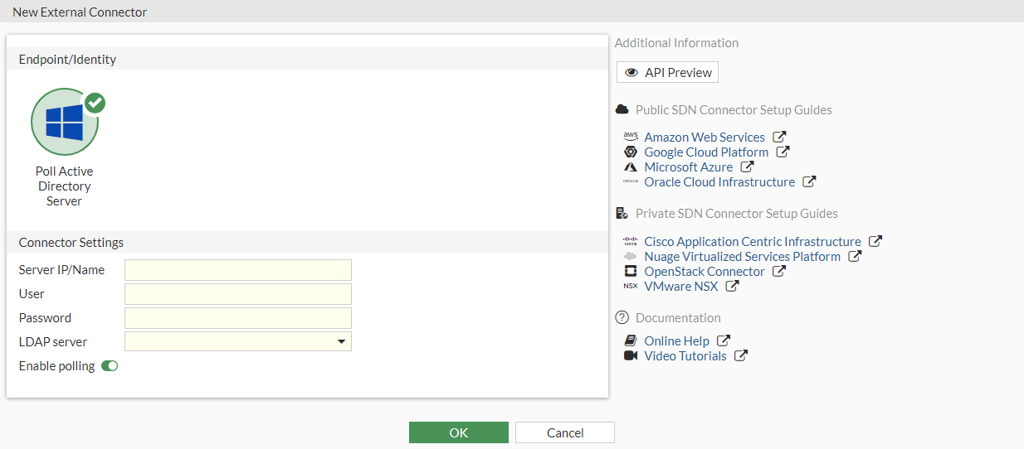
Task: Focus the Server IP/Name field
Action: (x=238, y=270)
